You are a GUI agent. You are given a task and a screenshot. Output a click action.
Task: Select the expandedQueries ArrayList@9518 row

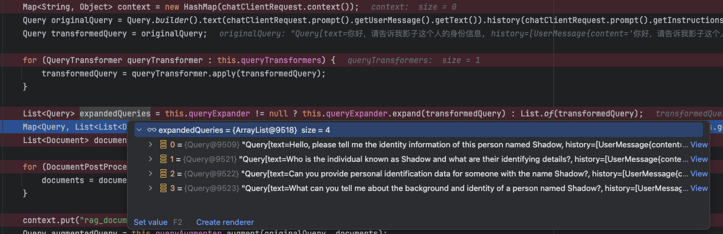pyautogui.click(x=419, y=130)
